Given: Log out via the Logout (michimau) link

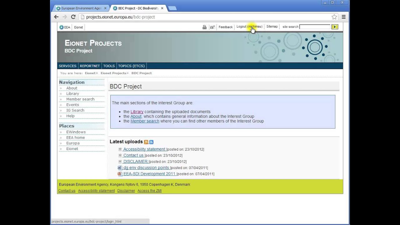Looking at the screenshot, I should click(249, 27).
